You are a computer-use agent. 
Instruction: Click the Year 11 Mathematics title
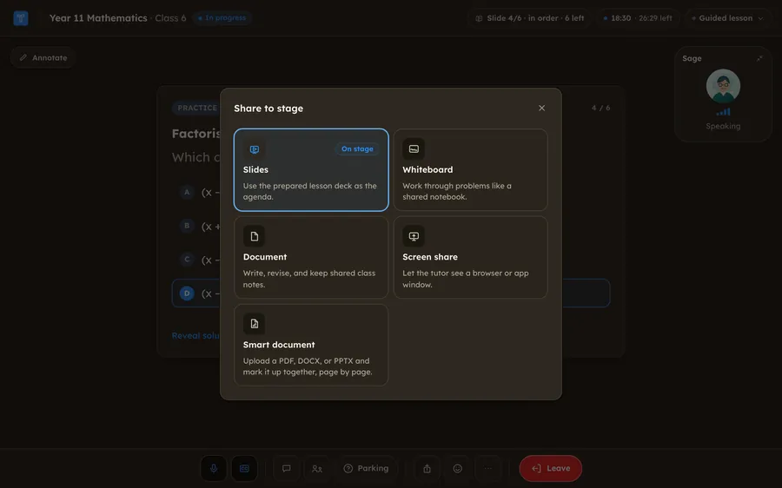98,18
